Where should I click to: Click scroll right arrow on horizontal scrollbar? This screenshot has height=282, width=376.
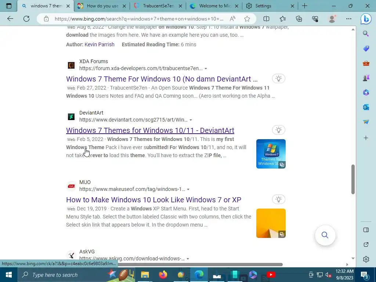click(x=347, y=264)
